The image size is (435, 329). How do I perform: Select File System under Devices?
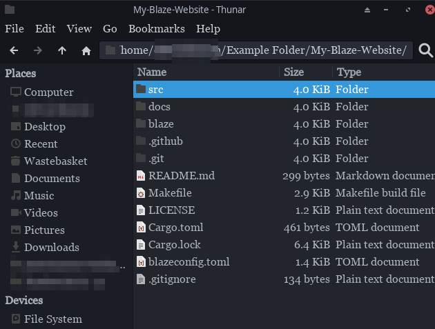click(52, 319)
